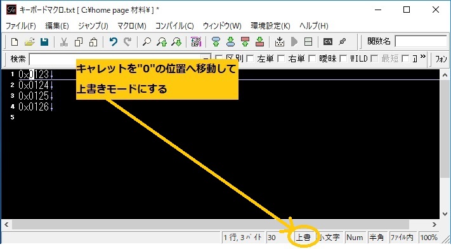The width and height of the screenshot is (451, 249).
Task: Open search with the magnifying glass icon
Action: coord(147,42)
